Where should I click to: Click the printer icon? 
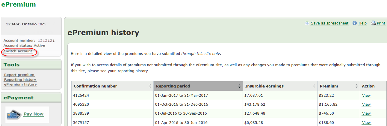373,23
